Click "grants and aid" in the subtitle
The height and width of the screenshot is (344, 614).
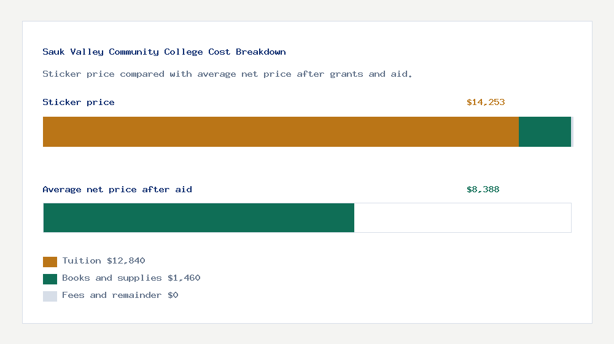tap(366, 74)
